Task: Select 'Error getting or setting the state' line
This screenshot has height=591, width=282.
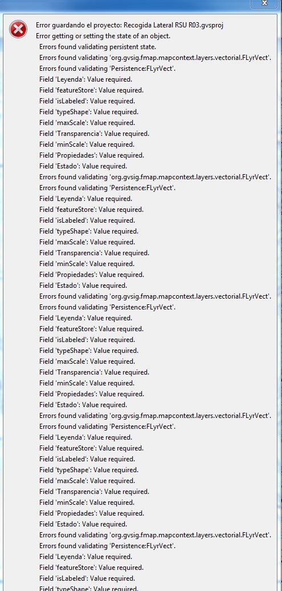Action: click(x=103, y=36)
